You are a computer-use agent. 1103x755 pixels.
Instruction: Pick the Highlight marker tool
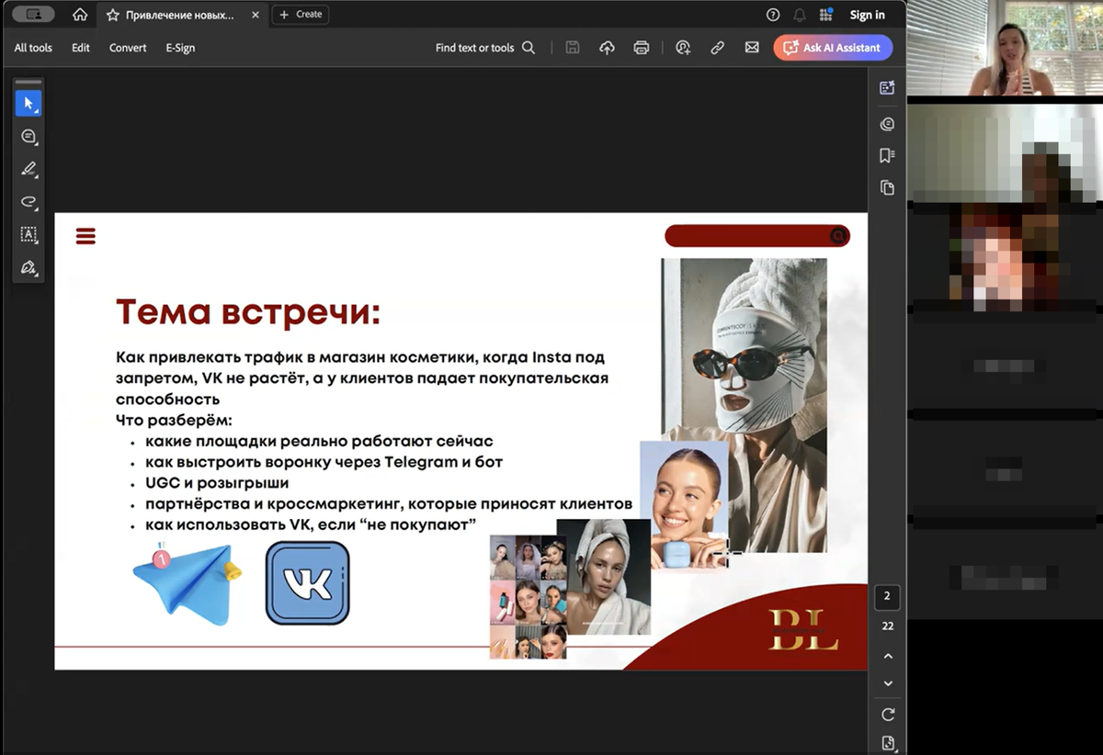(x=28, y=169)
